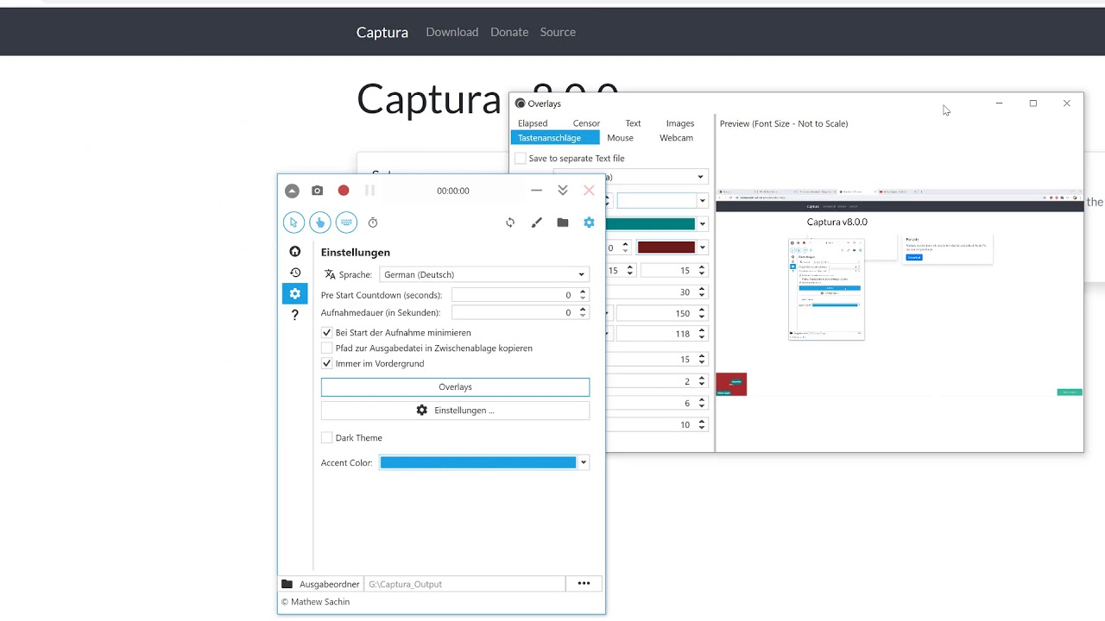Image resolution: width=1105 pixels, height=621 pixels.
Task: Expand the dark red color dropdown arrow
Action: point(703,248)
